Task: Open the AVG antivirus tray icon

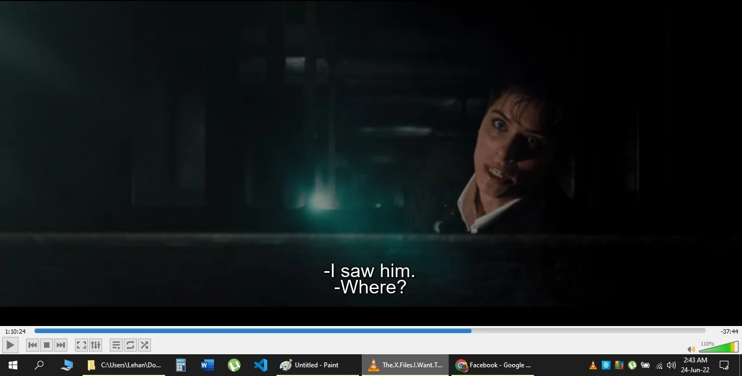Action: [x=619, y=365]
